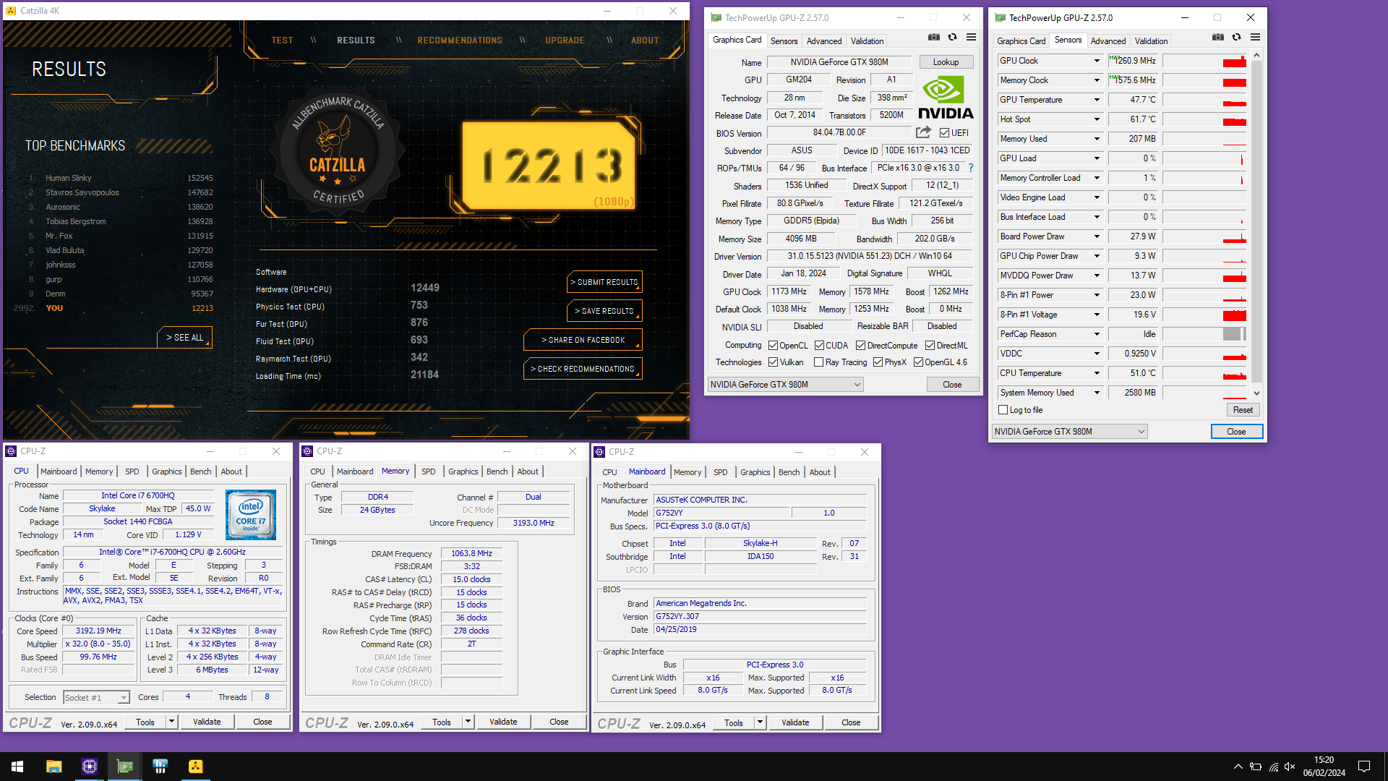
Task: Click the Catzilla taskbar icon
Action: (x=196, y=767)
